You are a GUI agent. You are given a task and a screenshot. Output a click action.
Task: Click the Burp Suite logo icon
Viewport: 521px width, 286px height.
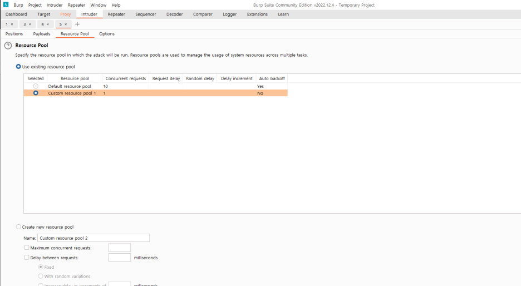click(x=6, y=4)
